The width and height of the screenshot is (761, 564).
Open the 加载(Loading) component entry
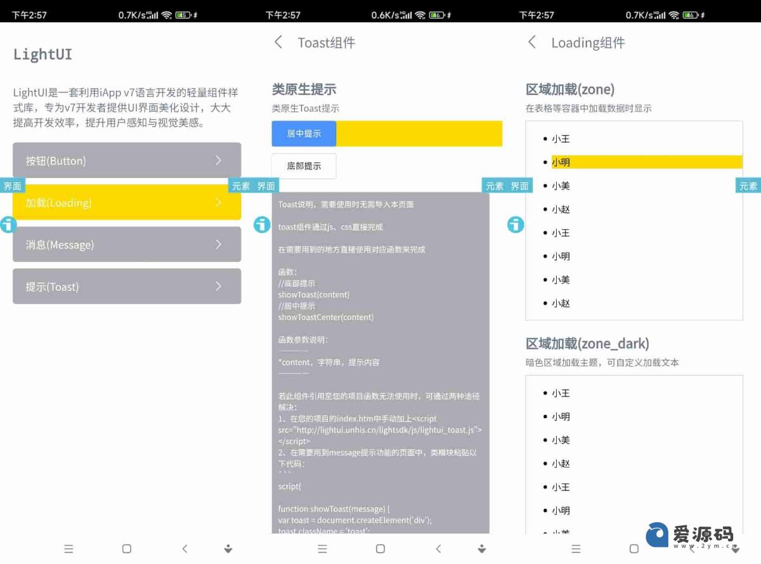tap(127, 202)
